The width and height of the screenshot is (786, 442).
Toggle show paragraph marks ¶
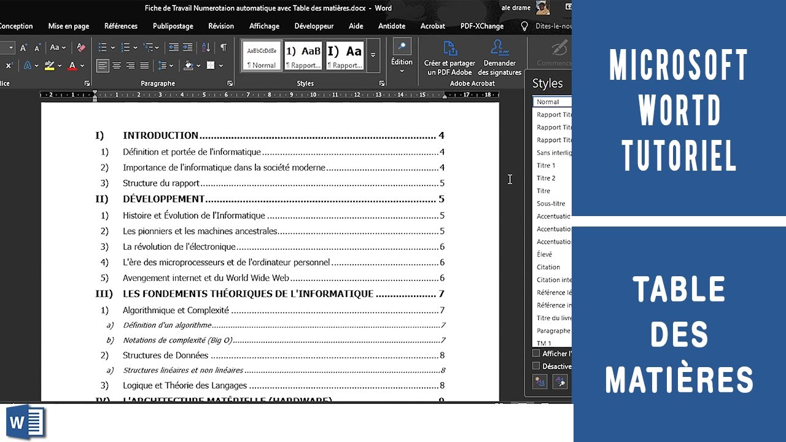(x=224, y=47)
